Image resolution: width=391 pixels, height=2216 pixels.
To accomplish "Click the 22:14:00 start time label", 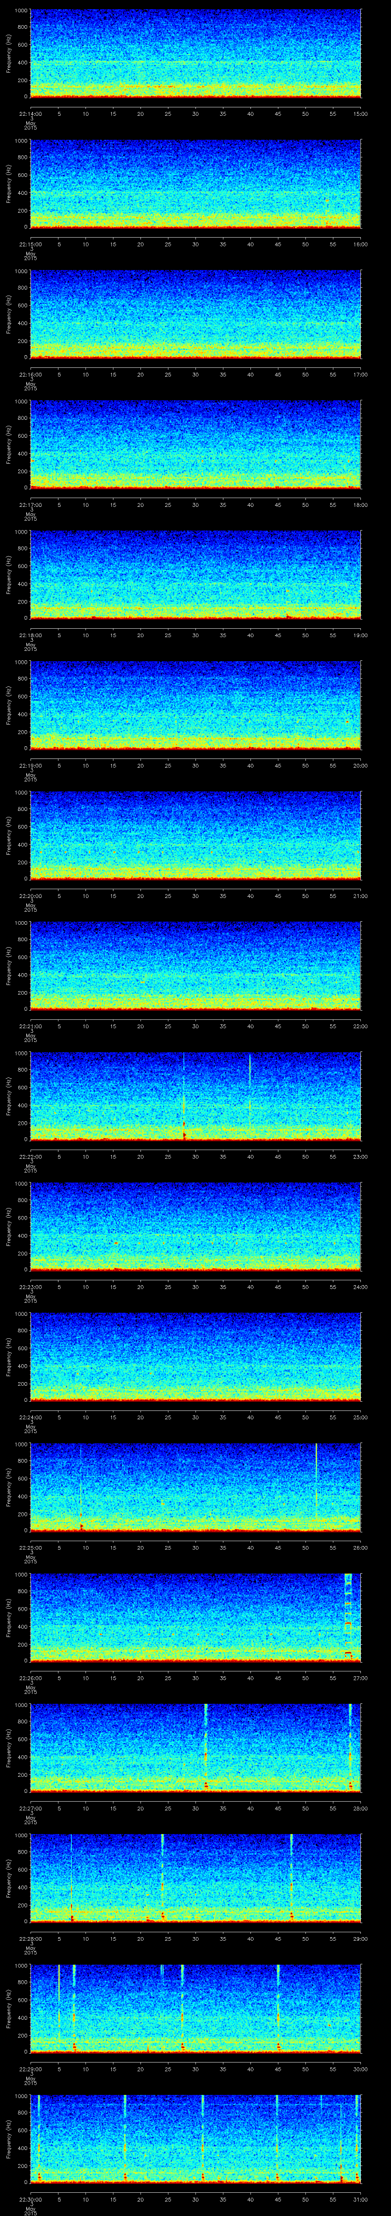I will coord(30,113).
